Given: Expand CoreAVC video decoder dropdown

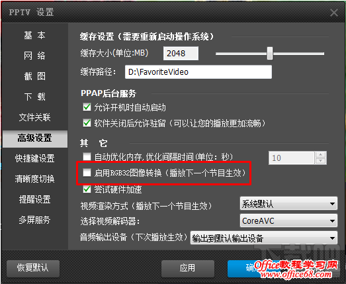Looking at the screenshot, I should (288, 220).
